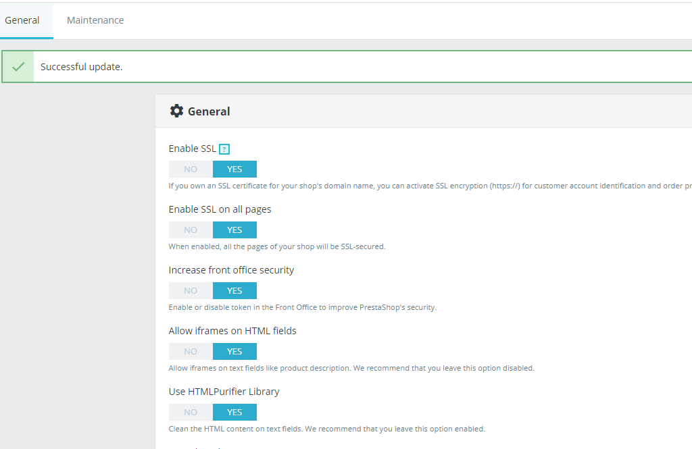Turn off Enable SSL on all pages
The height and width of the screenshot is (449, 692).
click(191, 230)
